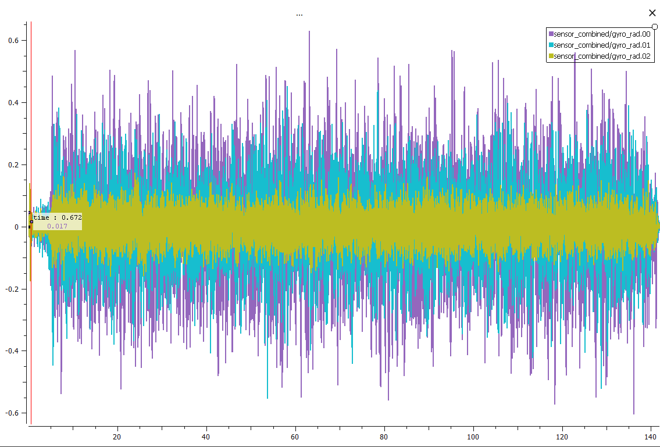Click the olive gyro_rad.02 legend swatch

(x=551, y=56)
